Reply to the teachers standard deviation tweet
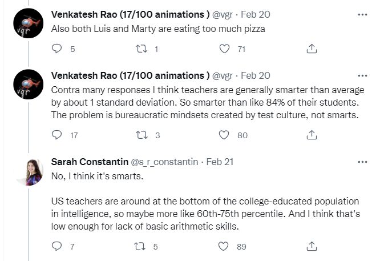376x261 pixels. click(x=56, y=135)
